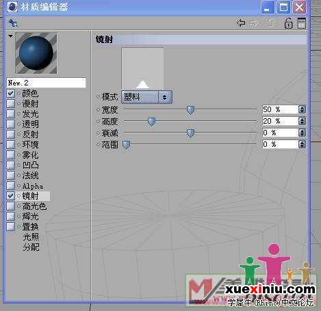This screenshot has width=321, height=311.
Task: Toggle the lock icon in the toolbar
Action: tap(288, 23)
